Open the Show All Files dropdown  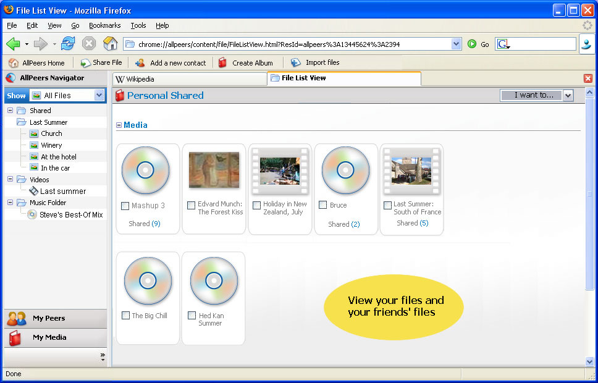click(99, 95)
